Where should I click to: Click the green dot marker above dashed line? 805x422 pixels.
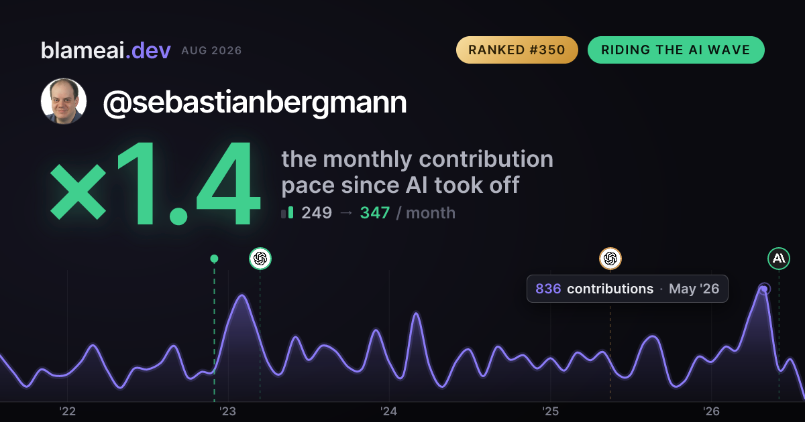coord(214,259)
